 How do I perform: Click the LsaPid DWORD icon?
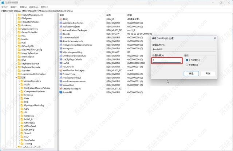coord(61,63)
